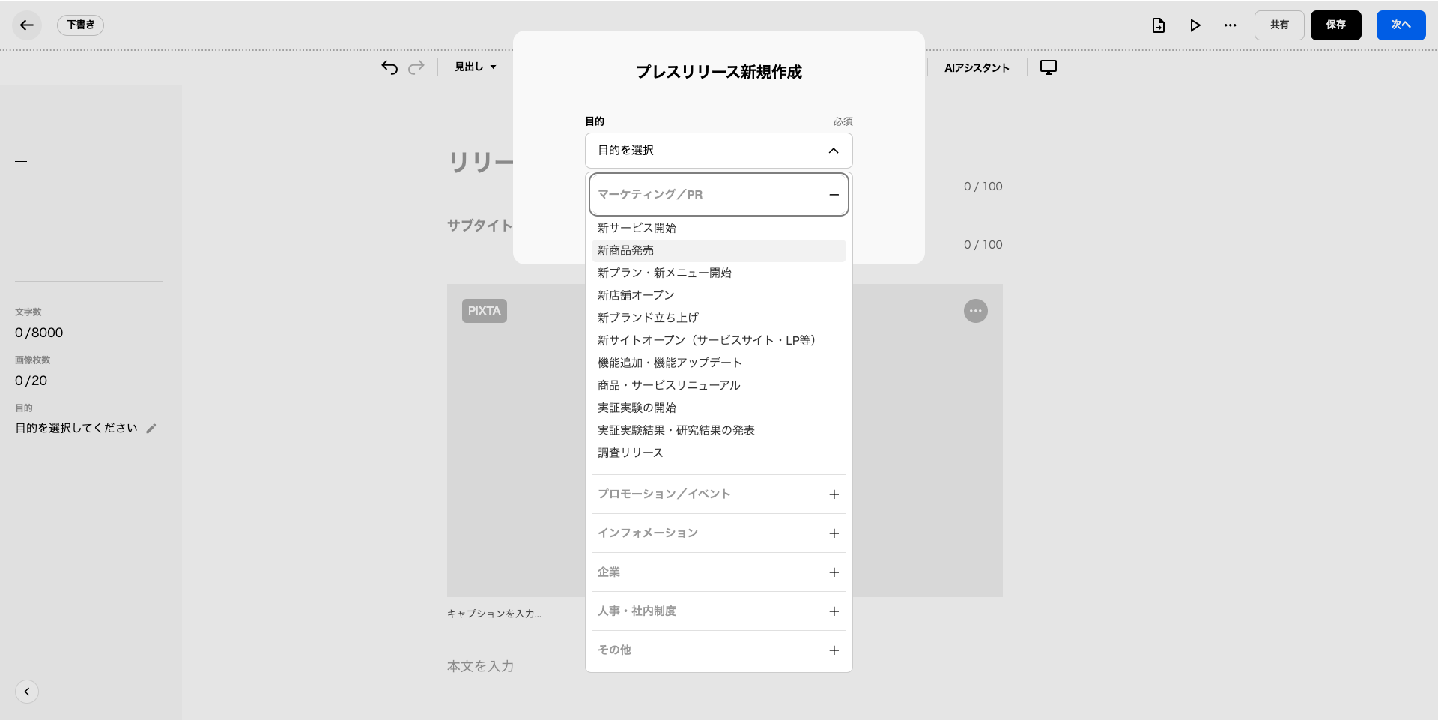Select 新店舗オープン option
This screenshot has height=720, width=1438.
[719, 295]
